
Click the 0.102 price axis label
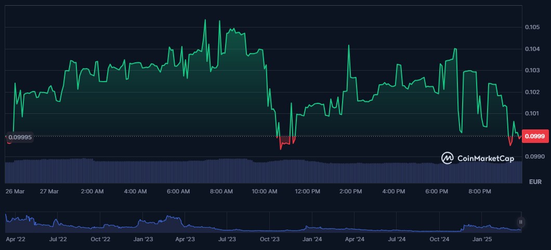tap(532, 92)
